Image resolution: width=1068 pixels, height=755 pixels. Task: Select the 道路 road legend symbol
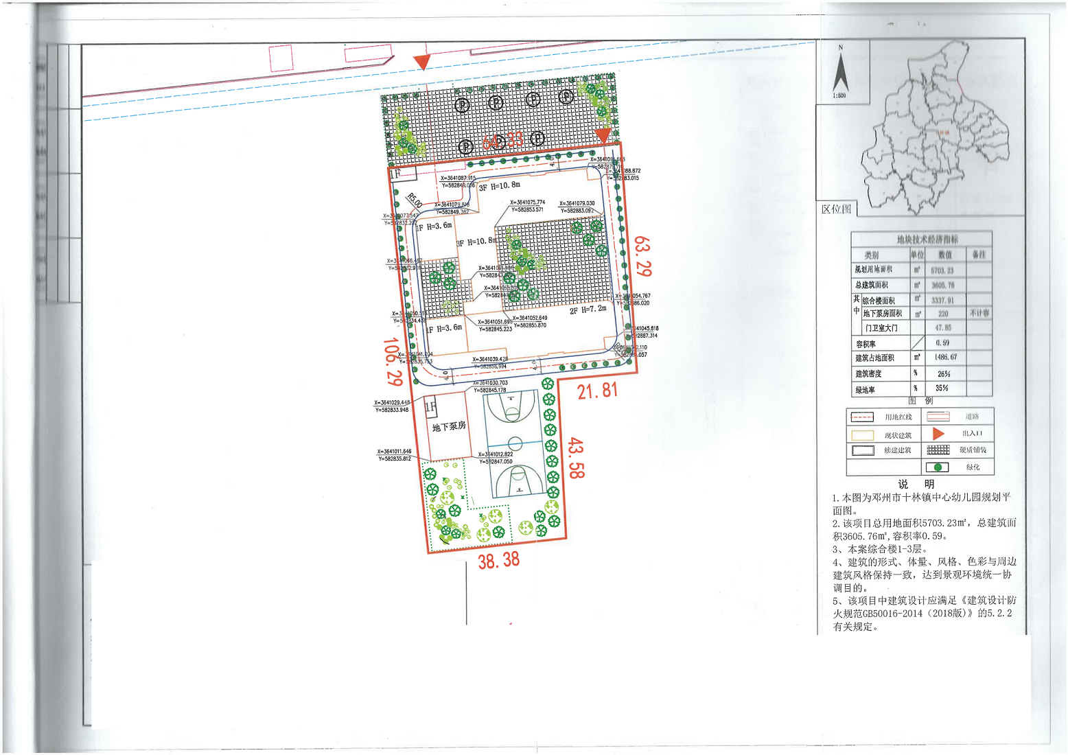(x=938, y=417)
